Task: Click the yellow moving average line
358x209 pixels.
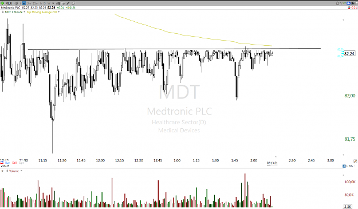Action: (x=193, y=37)
